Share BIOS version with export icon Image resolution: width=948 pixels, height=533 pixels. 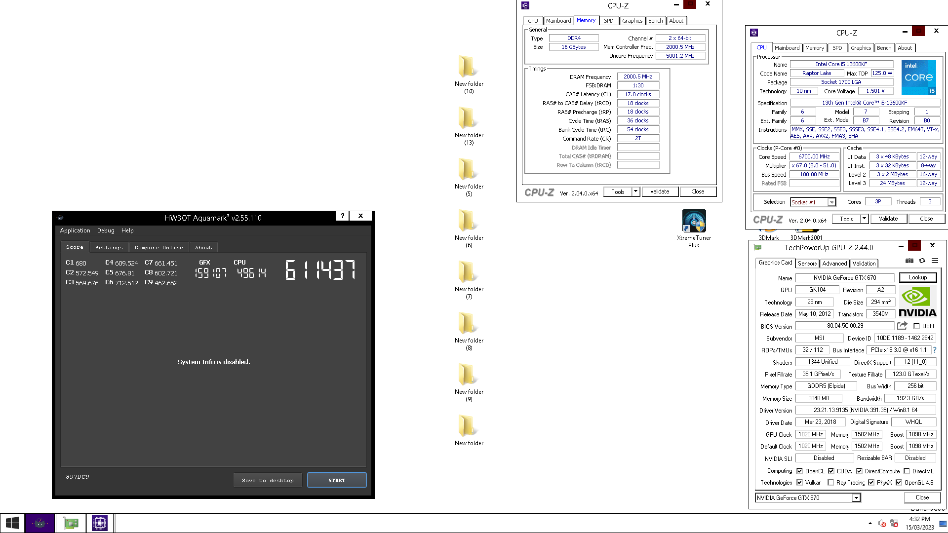[x=902, y=326]
